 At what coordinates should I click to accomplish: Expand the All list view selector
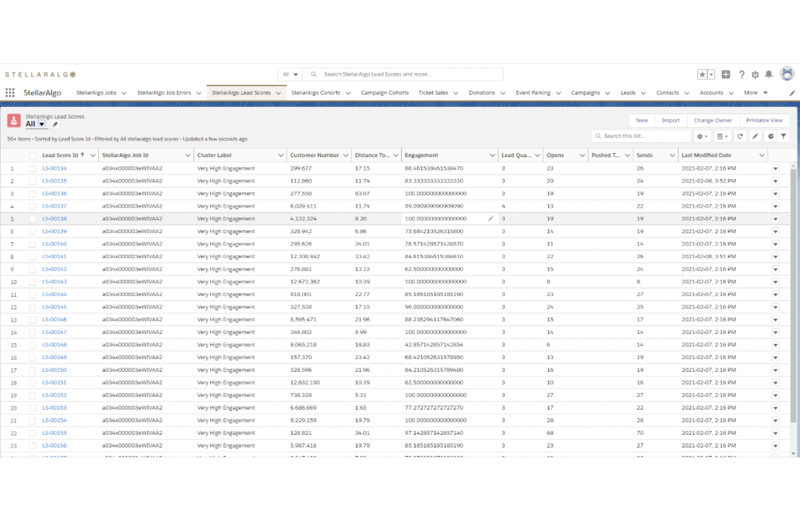tap(42, 124)
